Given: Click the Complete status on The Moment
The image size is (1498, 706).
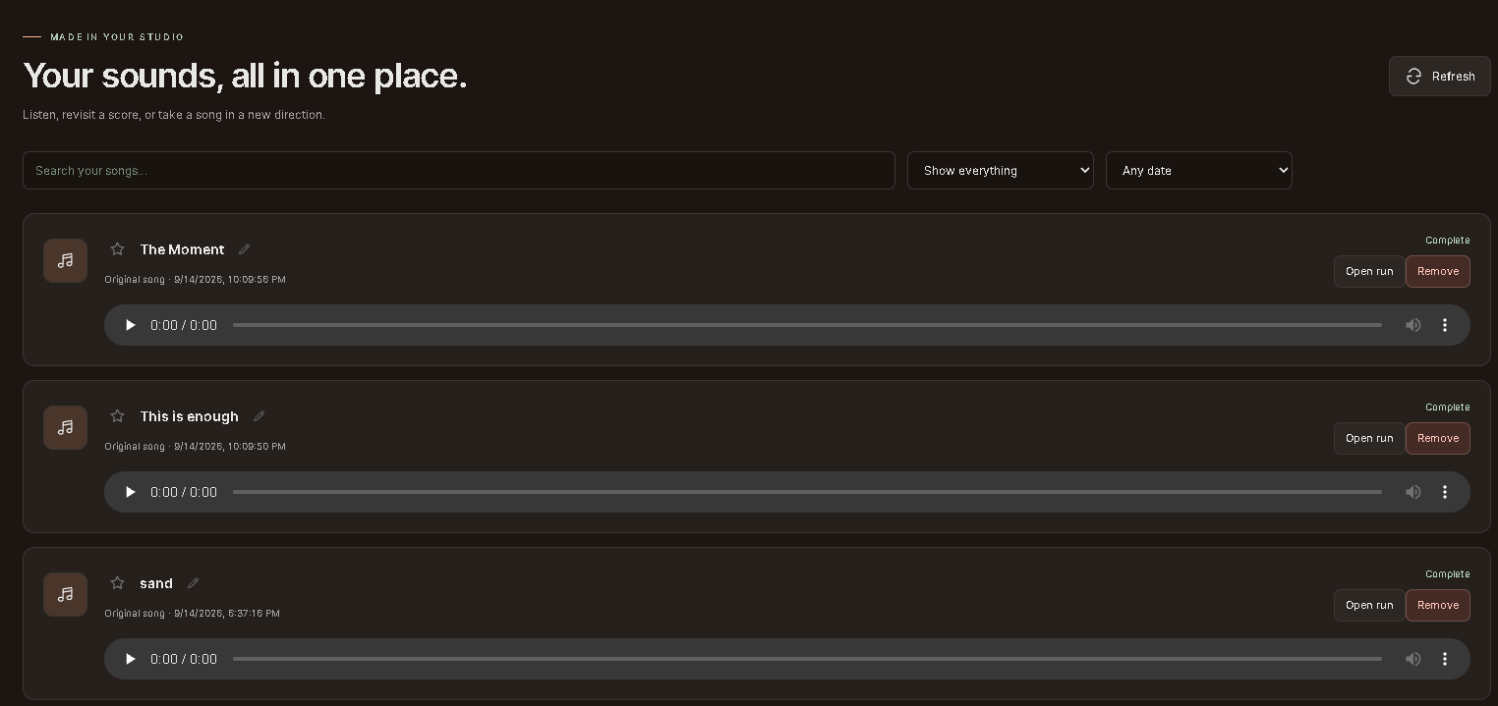Looking at the screenshot, I should pyautogui.click(x=1447, y=241).
